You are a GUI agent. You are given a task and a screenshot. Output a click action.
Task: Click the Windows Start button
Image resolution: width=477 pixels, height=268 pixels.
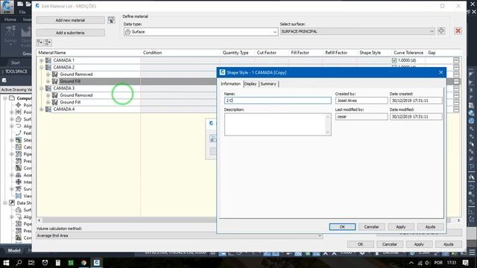coord(6,263)
